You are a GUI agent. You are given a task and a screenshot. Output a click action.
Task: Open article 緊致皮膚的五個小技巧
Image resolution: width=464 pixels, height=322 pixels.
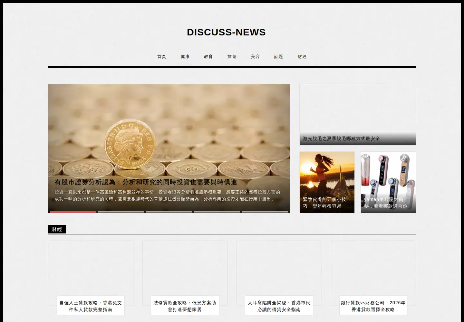tap(324, 203)
